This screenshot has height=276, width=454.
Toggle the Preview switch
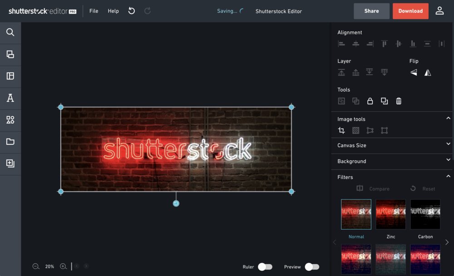312,267
